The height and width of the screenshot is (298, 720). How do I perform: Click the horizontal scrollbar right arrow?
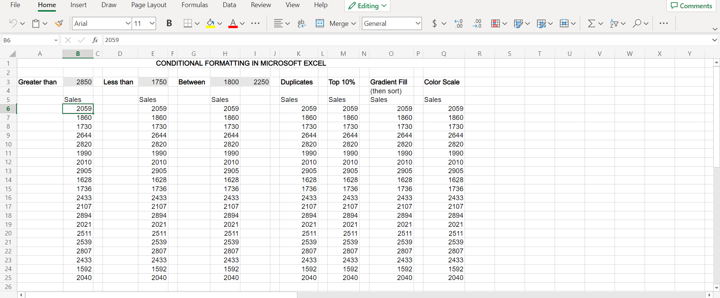click(709, 295)
